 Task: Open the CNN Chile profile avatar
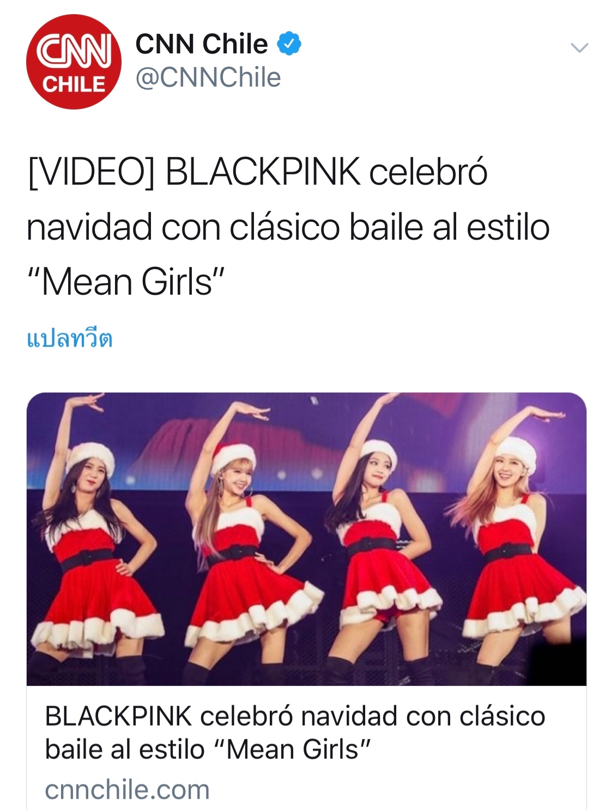[x=74, y=62]
